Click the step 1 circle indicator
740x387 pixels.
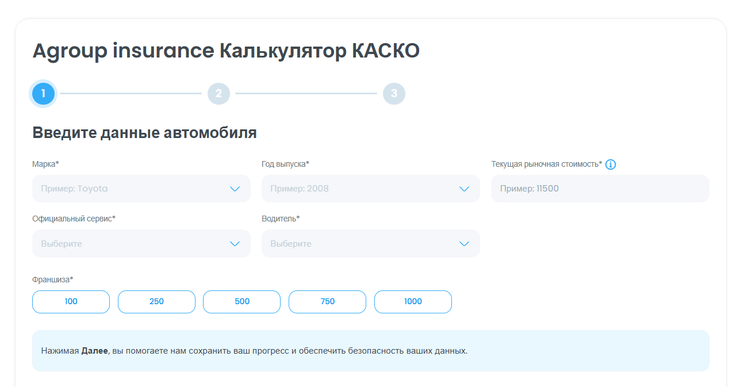tap(44, 94)
